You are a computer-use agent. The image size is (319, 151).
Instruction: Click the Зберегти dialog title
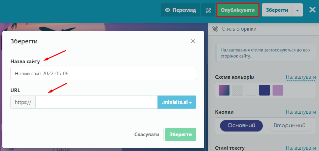pyautogui.click(x=24, y=41)
